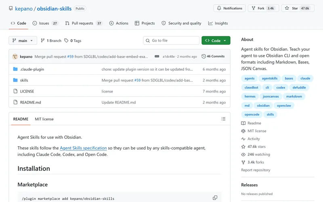Click the book icon next to Readme

[243, 123]
